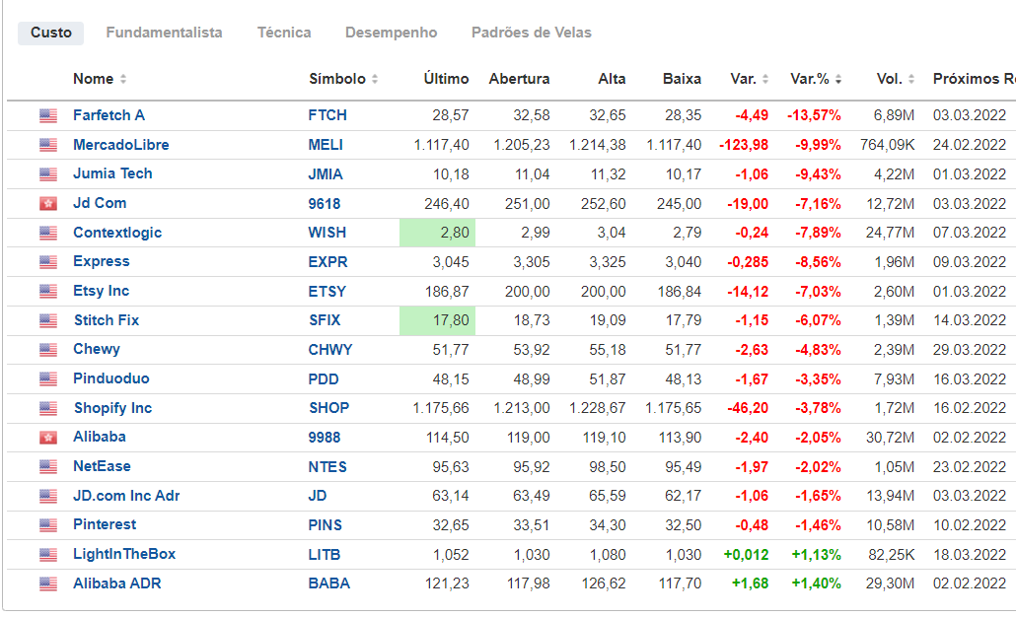Open the LightInTheBox stock link
This screenshot has width=1016, height=617.
click(124, 554)
